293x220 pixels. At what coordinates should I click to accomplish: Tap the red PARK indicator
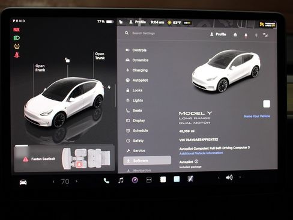(x=16, y=30)
